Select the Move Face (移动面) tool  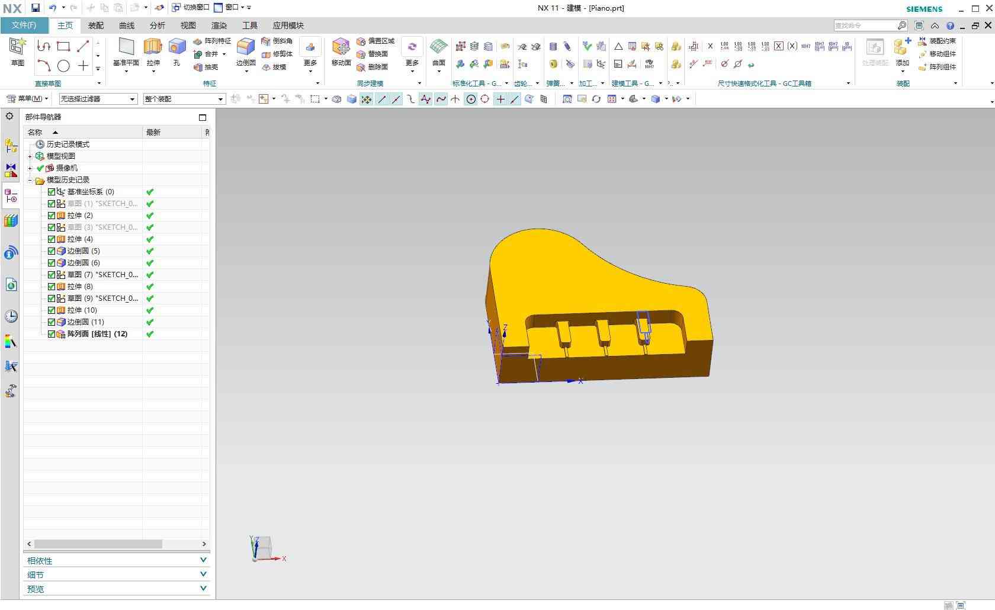tap(341, 52)
